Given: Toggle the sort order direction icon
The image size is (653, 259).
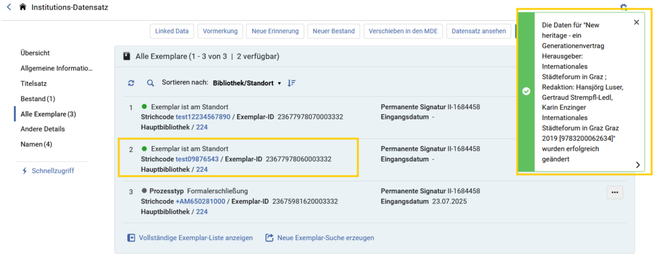Looking at the screenshot, I should 291,83.
